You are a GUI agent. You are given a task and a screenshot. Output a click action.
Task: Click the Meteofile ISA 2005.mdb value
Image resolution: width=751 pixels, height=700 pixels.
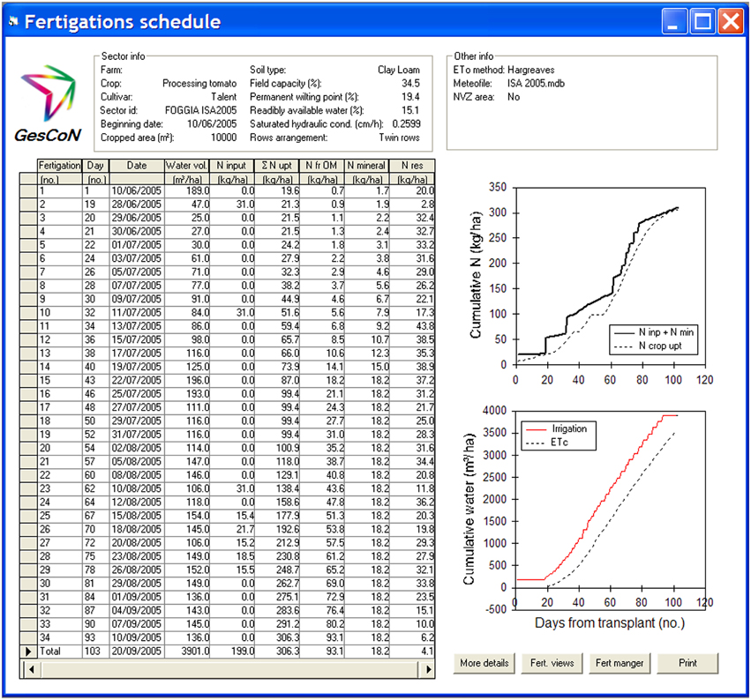pyautogui.click(x=536, y=83)
